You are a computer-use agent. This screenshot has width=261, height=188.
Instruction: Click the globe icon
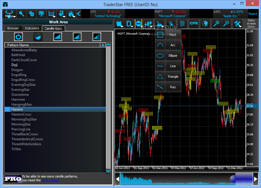(205, 24)
